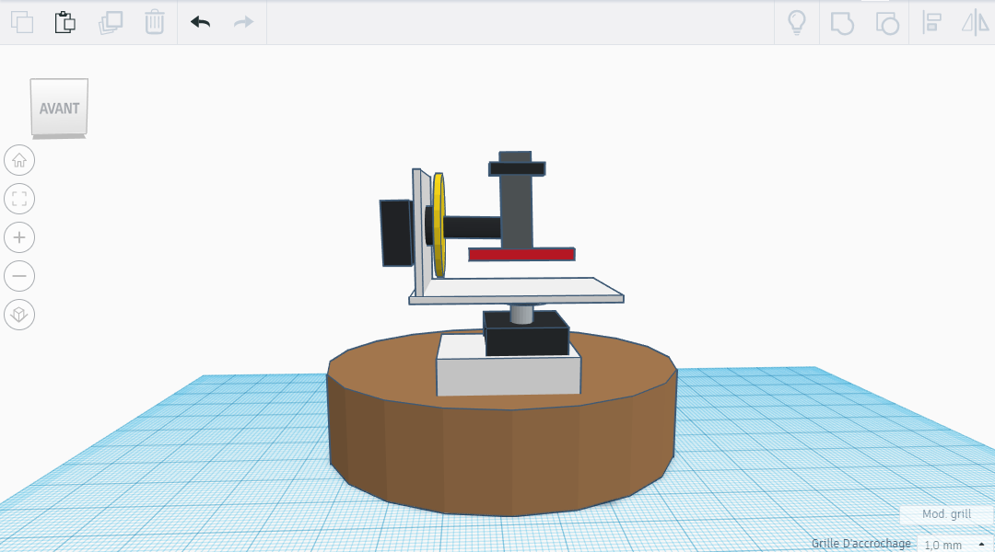995x552 pixels.
Task: Select the Mirror flip tool
Action: [x=975, y=23]
